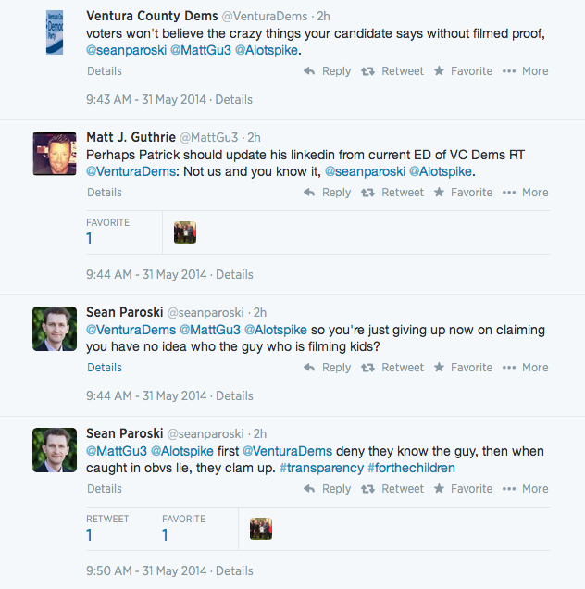Open the highlighted blue Details link under filming kids tweet
The height and width of the screenshot is (589, 585).
105,368
